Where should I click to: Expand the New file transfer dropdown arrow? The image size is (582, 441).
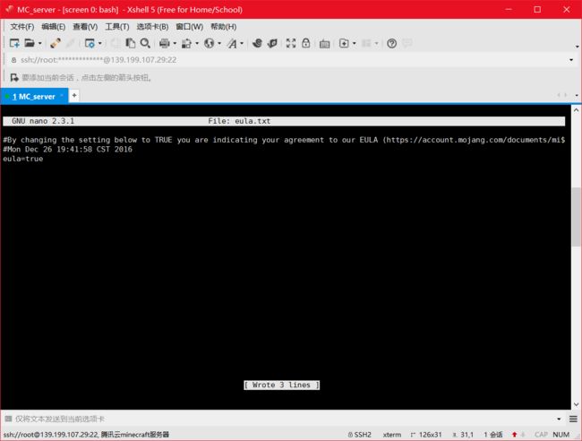coord(354,43)
